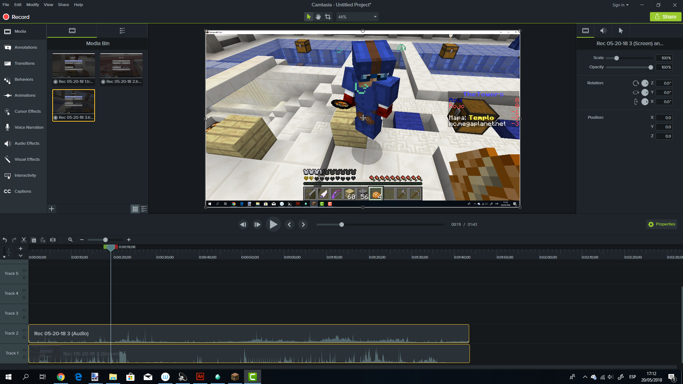Open the View menu
The width and height of the screenshot is (683, 384).
click(x=48, y=5)
